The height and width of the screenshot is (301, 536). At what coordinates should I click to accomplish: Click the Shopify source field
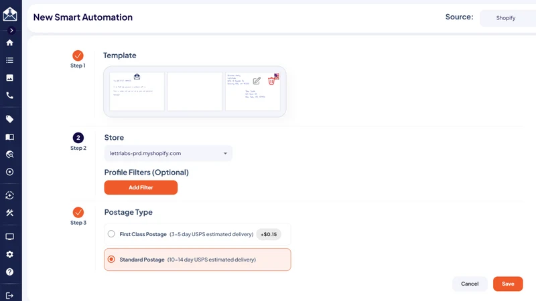508,18
